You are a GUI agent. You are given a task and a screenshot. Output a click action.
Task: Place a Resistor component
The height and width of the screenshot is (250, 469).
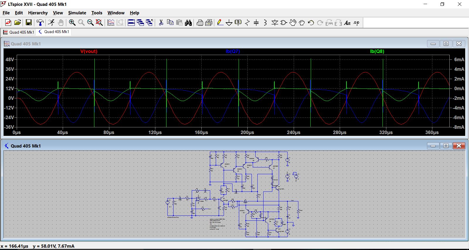pos(247,23)
